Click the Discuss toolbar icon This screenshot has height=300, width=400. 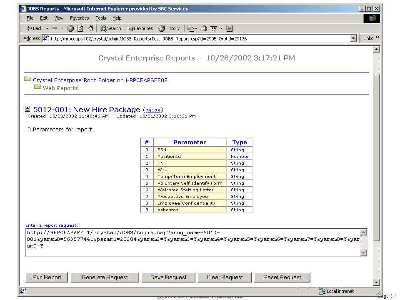[x=229, y=28]
